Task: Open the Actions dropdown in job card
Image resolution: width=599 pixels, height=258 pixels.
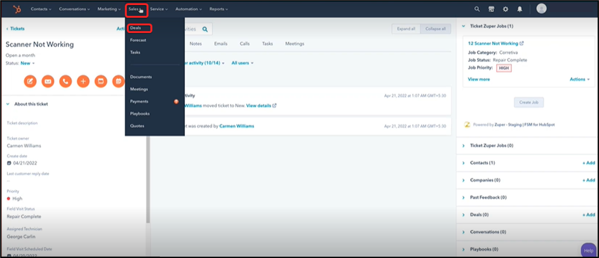Action: 579,79
